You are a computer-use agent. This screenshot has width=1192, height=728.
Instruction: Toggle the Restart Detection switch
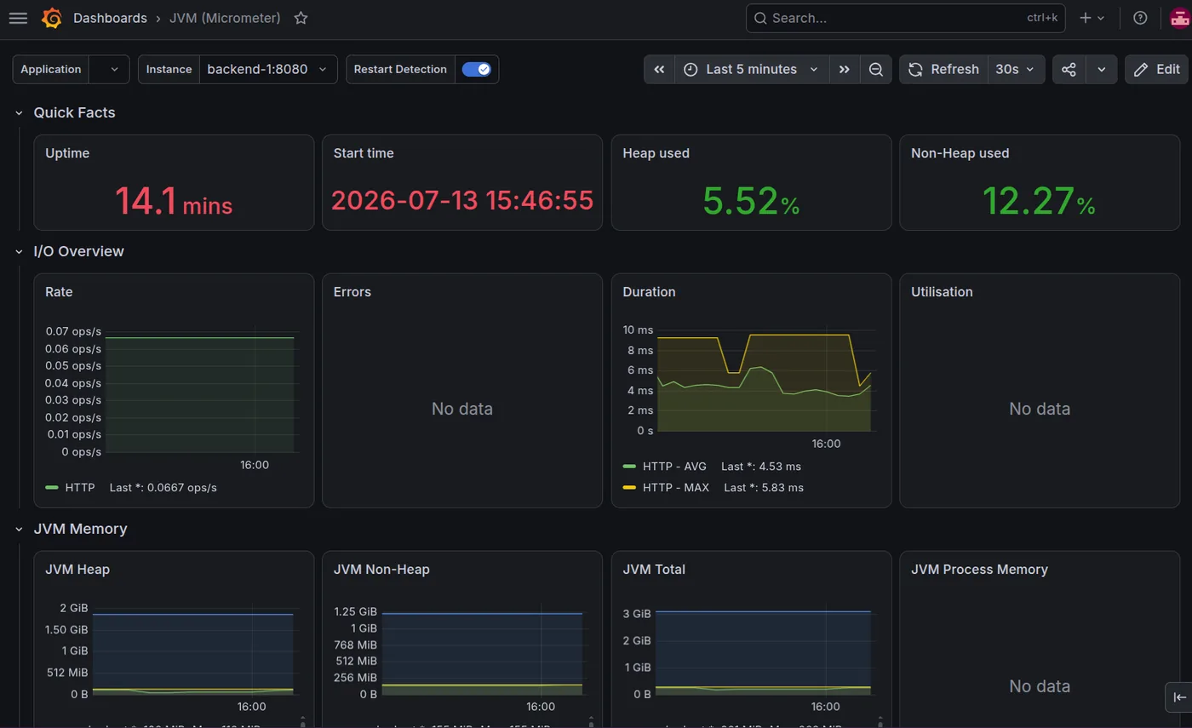(477, 70)
